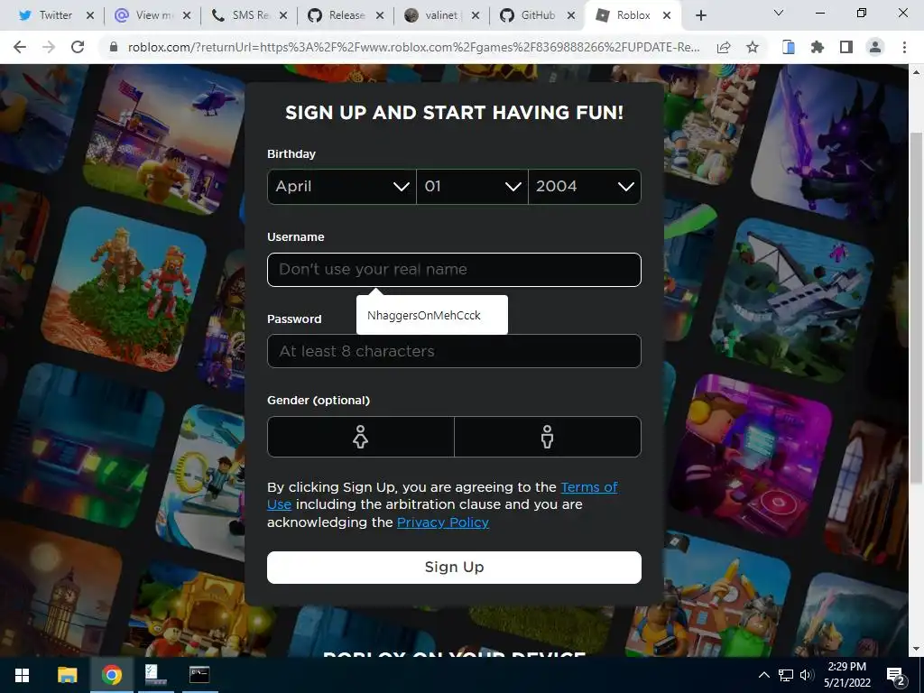Switch to the SMS Re... browser tab
This screenshot has height=693, width=924.
(250, 15)
